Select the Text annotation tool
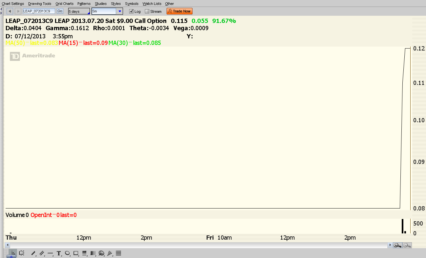Image resolution: width=426 pixels, height=258 pixels. pyautogui.click(x=59, y=253)
